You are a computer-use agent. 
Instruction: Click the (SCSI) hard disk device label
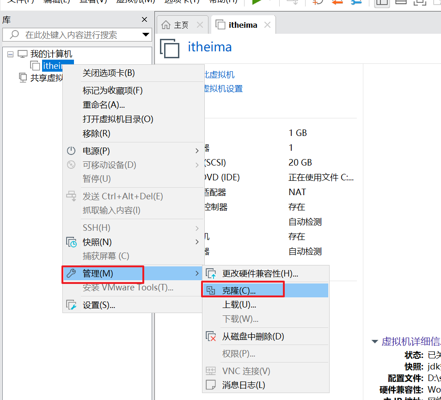tap(215, 163)
